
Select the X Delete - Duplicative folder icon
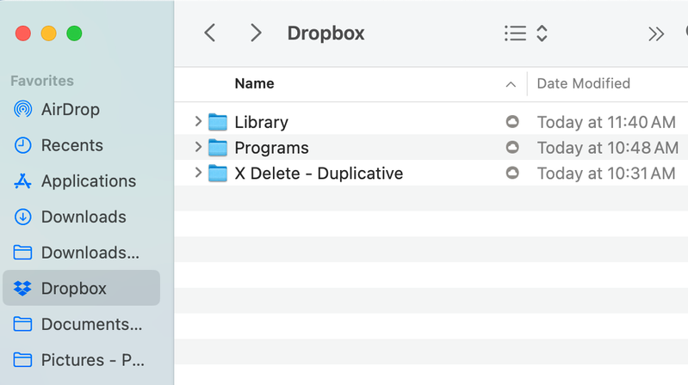click(x=218, y=174)
